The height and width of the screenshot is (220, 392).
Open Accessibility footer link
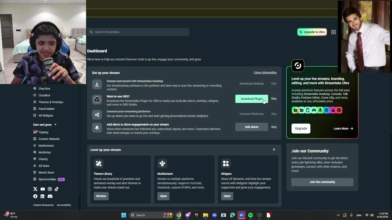pos(64,205)
